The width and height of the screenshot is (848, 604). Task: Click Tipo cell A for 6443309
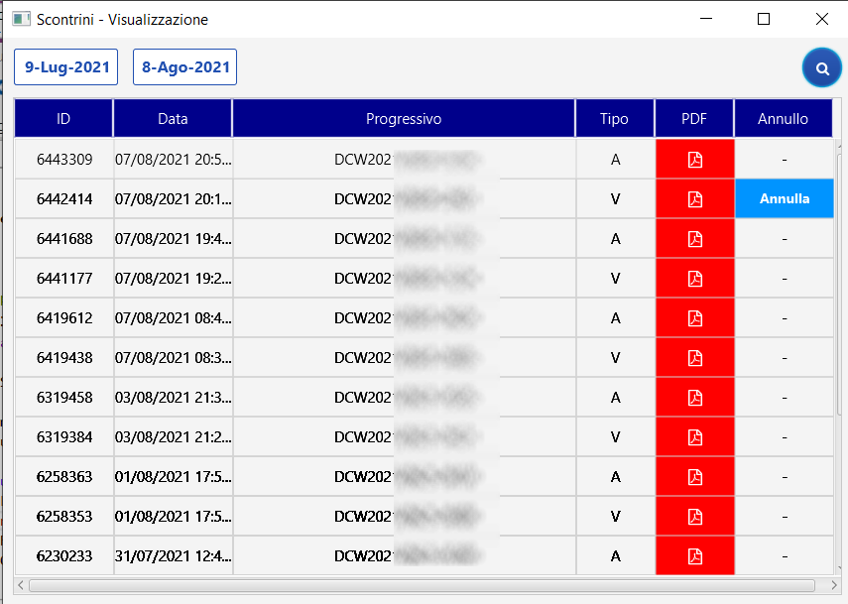coord(616,160)
